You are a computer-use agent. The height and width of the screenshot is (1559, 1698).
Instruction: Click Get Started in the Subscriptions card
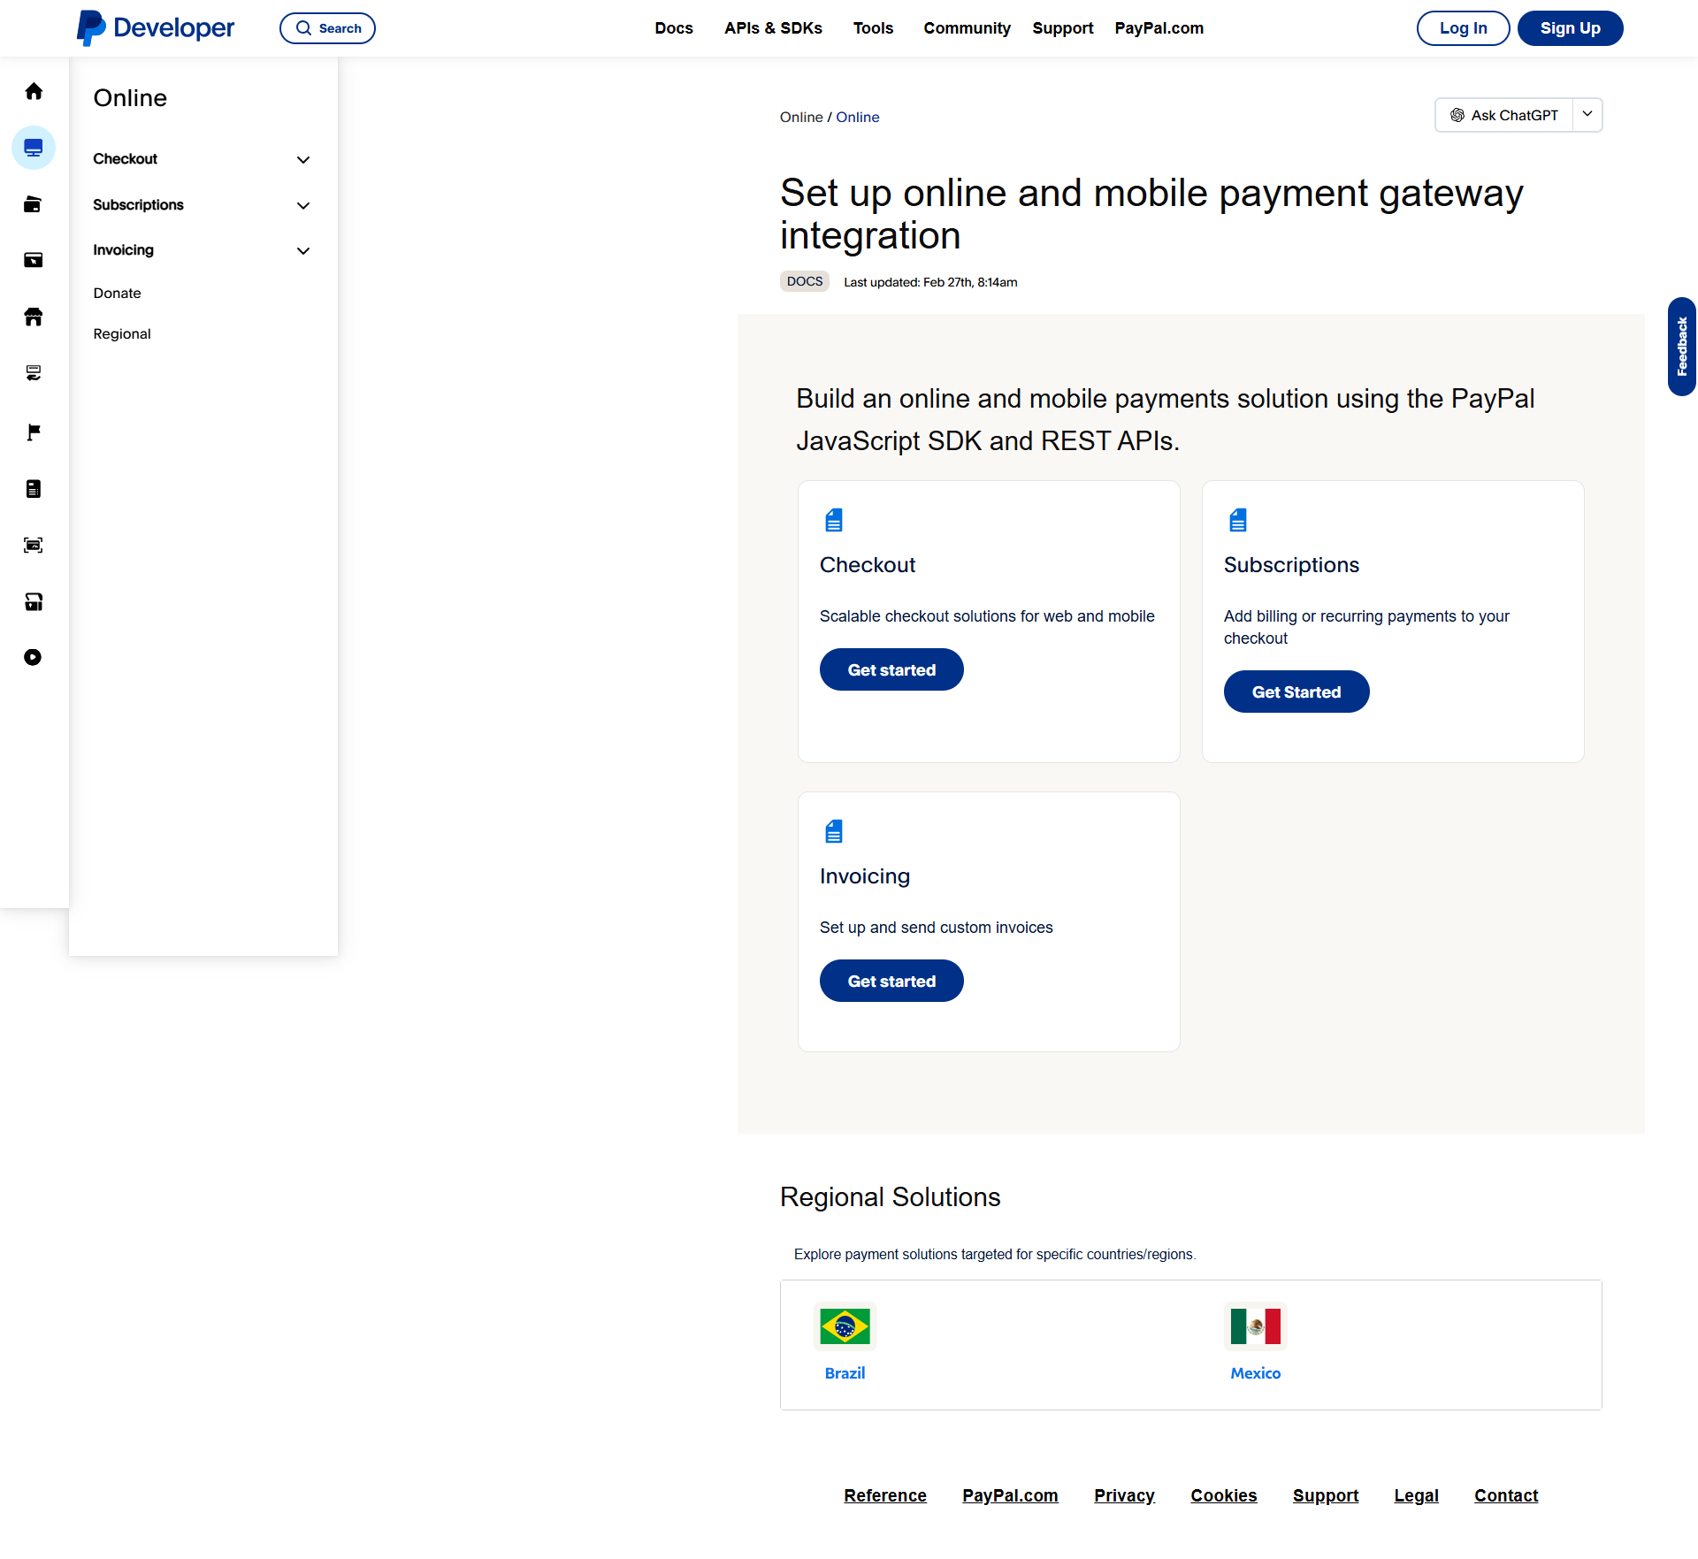(1296, 692)
